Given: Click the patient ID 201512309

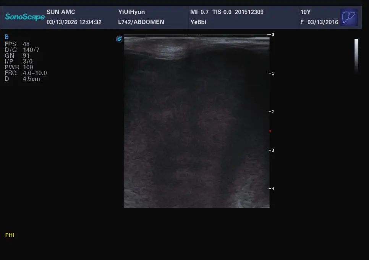Looking at the screenshot, I should pyautogui.click(x=249, y=12).
